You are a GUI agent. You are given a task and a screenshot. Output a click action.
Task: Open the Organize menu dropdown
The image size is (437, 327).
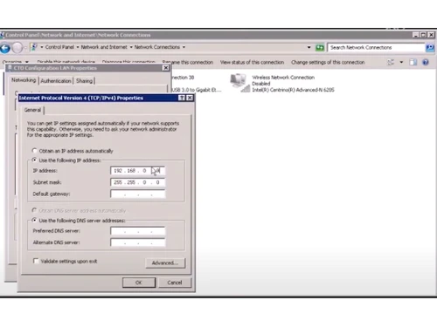click(x=16, y=62)
